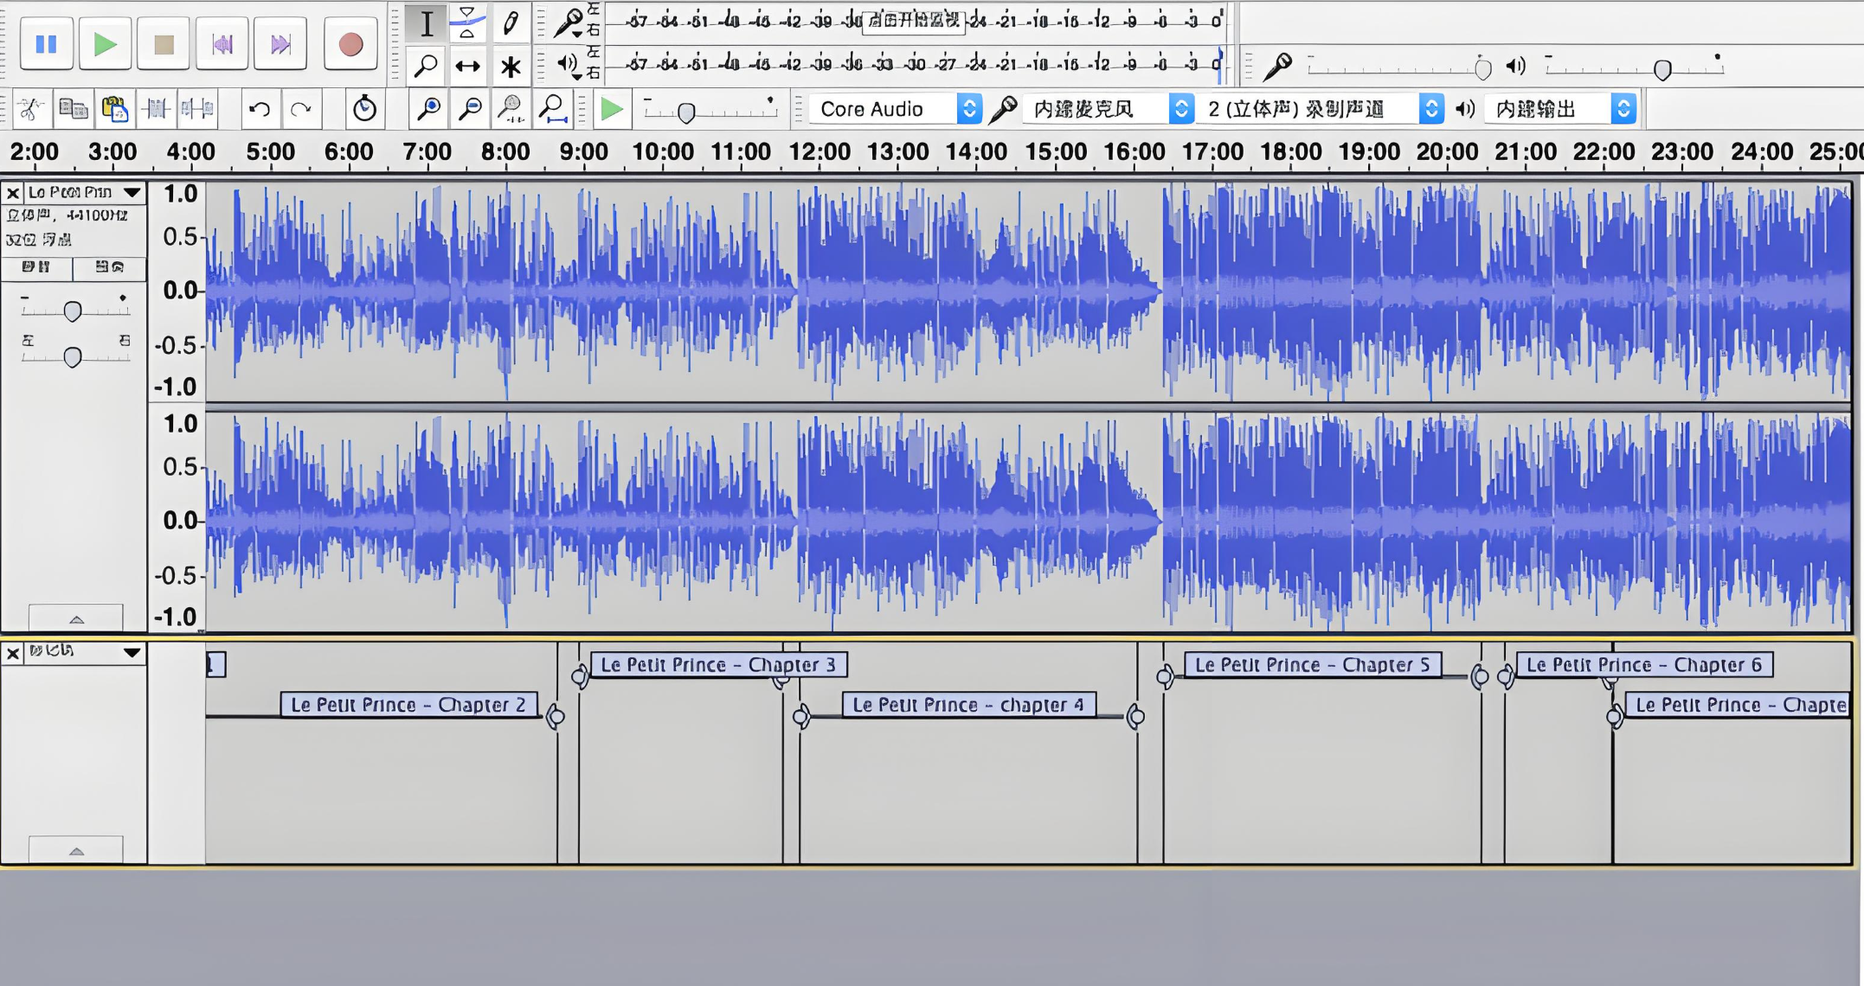The width and height of the screenshot is (1864, 986).
Task: Open the audio track name dropdown menu
Action: click(x=132, y=192)
